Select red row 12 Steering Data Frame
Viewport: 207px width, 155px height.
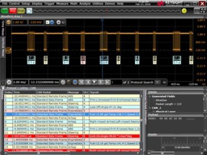(x=72, y=136)
